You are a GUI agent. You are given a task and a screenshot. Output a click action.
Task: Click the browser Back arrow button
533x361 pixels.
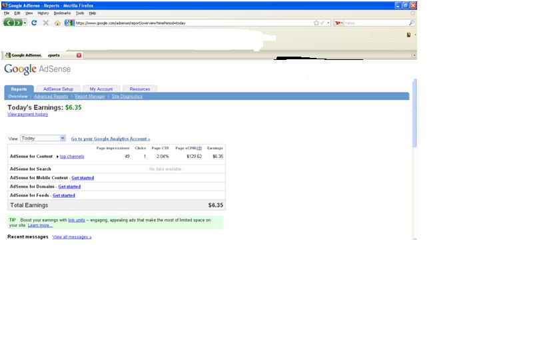pyautogui.click(x=9, y=23)
